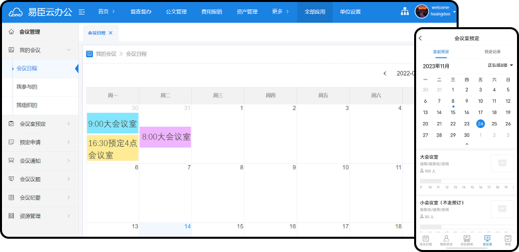Expand the 预定申请 sidebar section
519x252 pixels.
[x=69, y=142]
